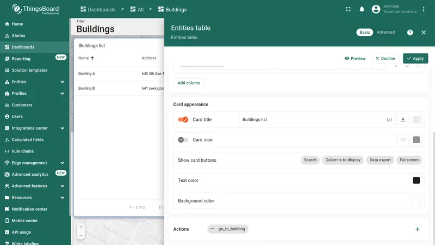
Task: Sort by Name column arrow
Action: [x=92, y=58]
